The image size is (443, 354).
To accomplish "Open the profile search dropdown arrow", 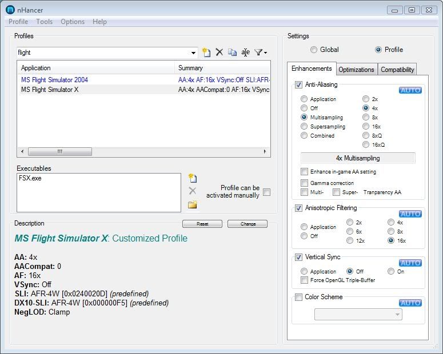I will [x=193, y=53].
